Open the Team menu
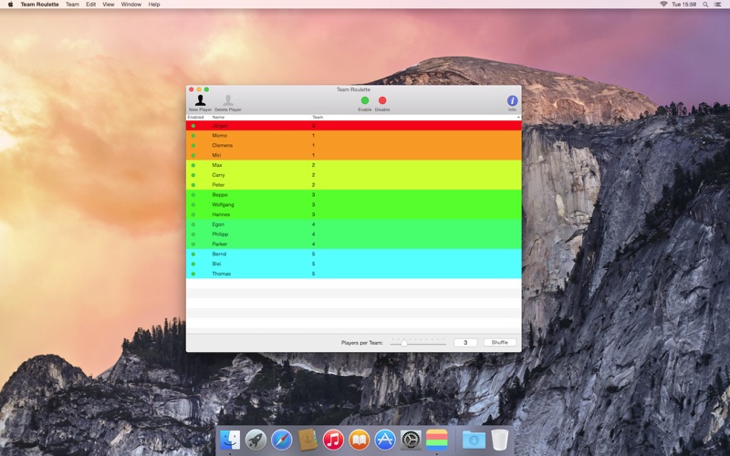The height and width of the screenshot is (456, 730). [x=72, y=5]
